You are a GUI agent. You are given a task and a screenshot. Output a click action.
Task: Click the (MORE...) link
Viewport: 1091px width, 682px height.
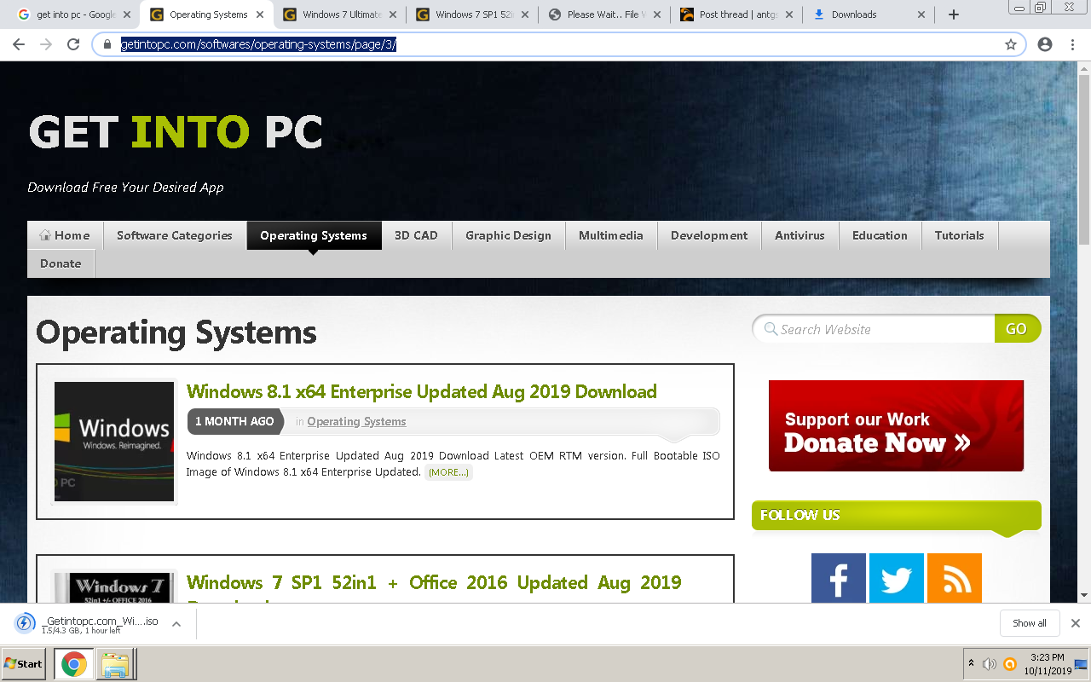click(x=448, y=472)
